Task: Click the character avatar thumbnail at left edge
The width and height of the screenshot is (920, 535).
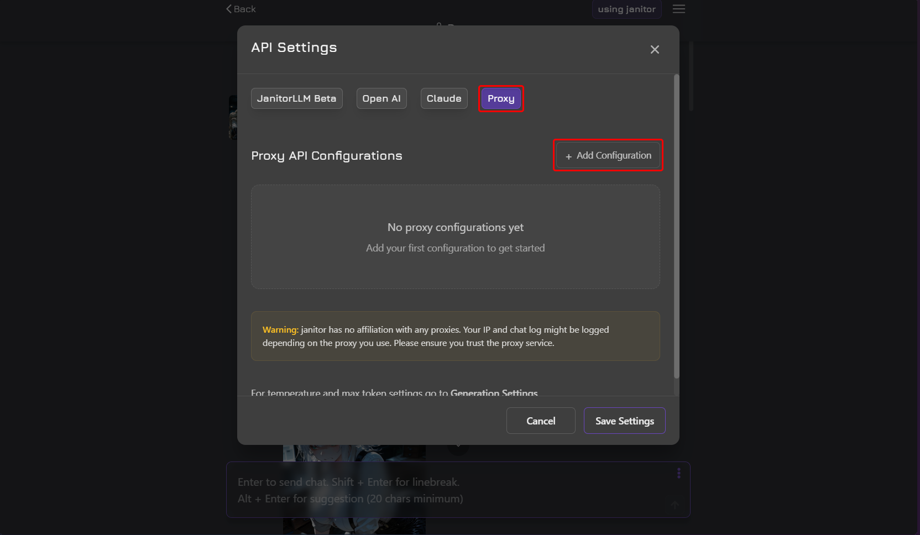Action: 233,117
